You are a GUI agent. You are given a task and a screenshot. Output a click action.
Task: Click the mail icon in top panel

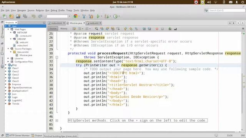point(231,2)
